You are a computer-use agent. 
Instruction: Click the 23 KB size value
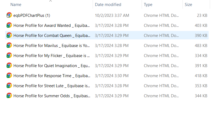(x=202, y=15)
